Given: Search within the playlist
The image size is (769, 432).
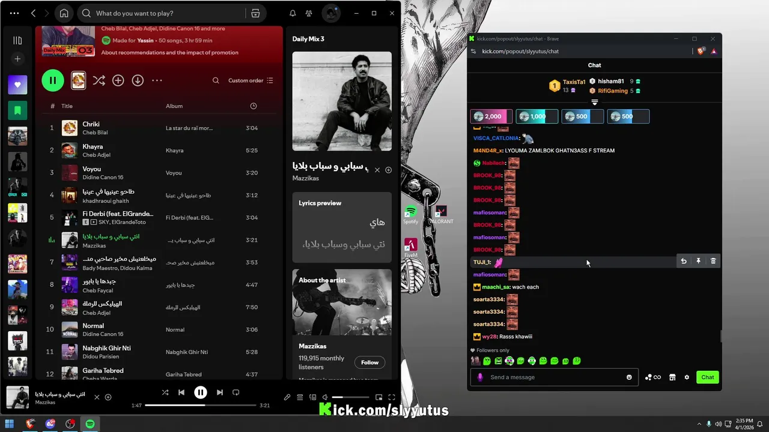Looking at the screenshot, I should (216, 80).
